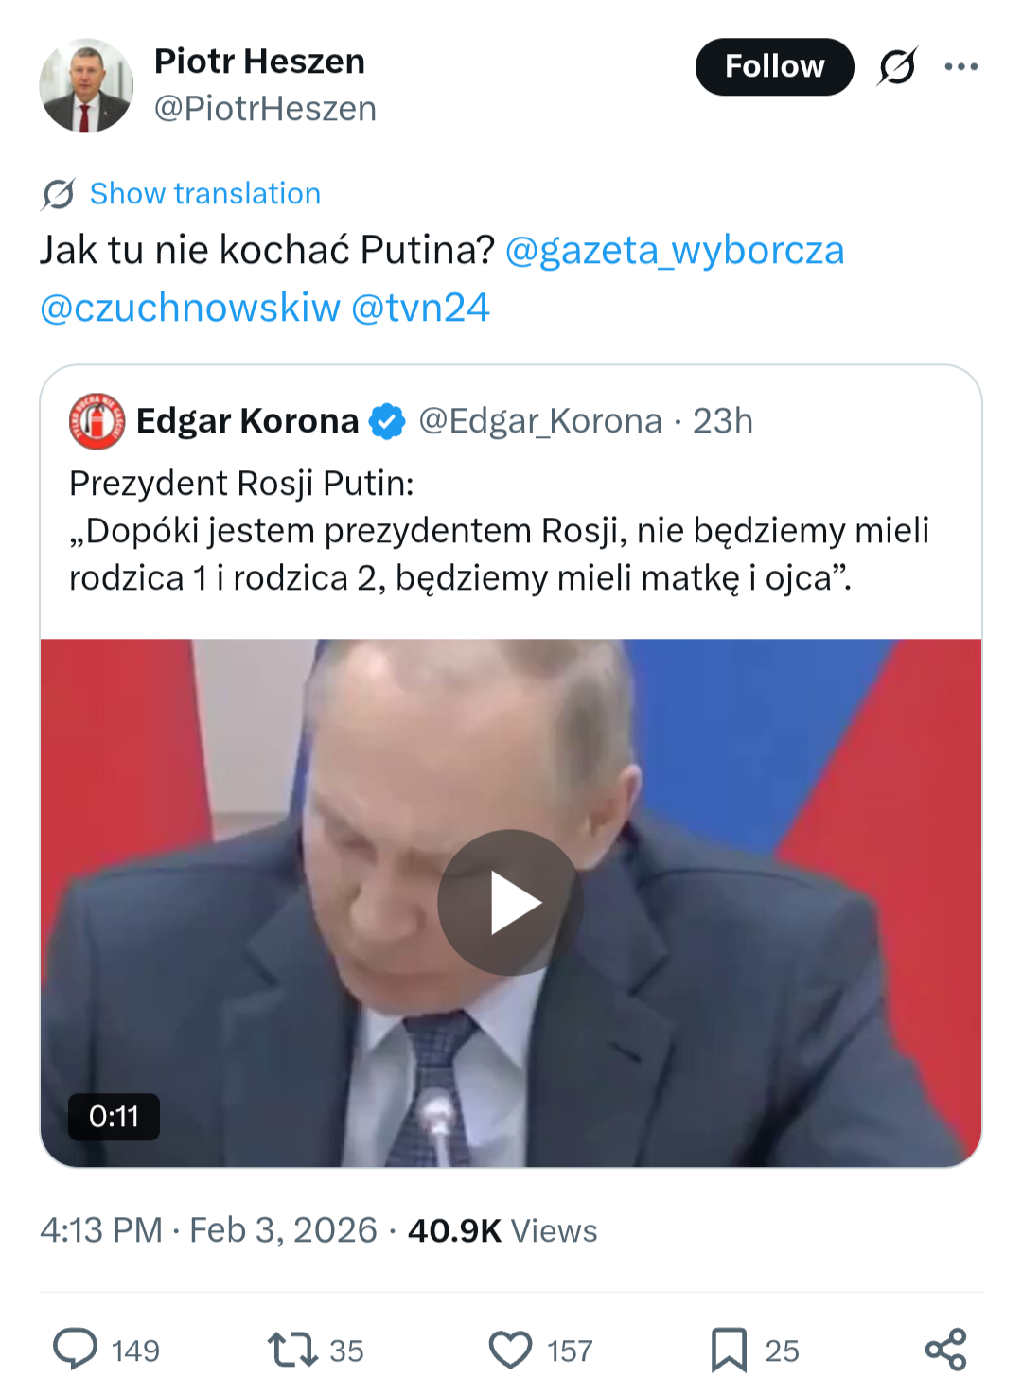
Task: Play the embedded video
Action: pyautogui.click(x=510, y=903)
